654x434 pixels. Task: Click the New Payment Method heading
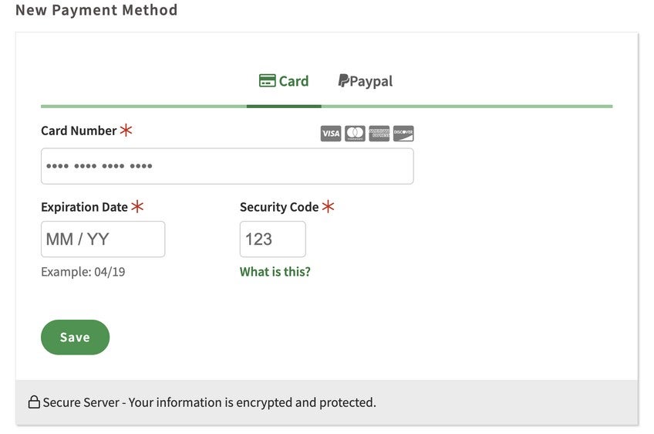pos(96,10)
